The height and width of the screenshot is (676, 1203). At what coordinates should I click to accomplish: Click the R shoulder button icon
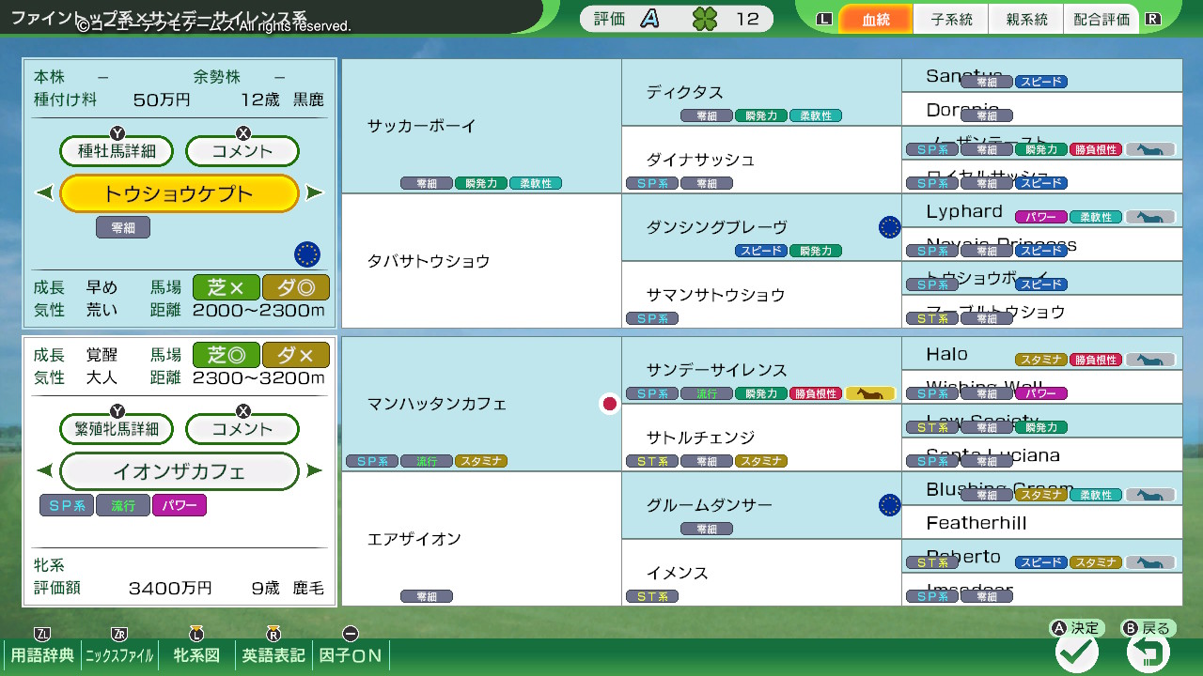pos(1153,19)
